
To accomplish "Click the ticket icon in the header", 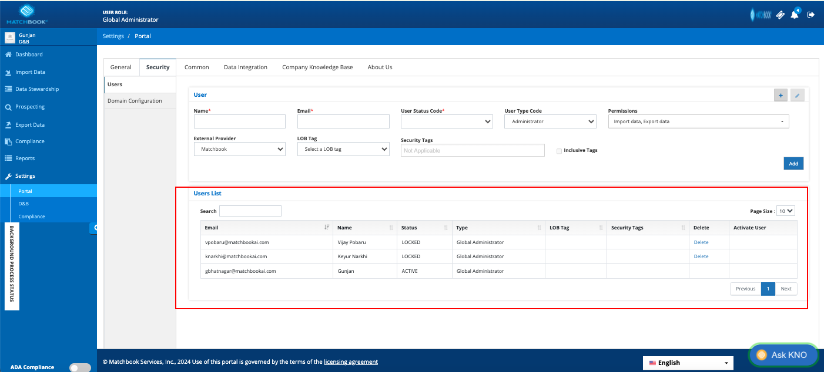I will 781,15.
